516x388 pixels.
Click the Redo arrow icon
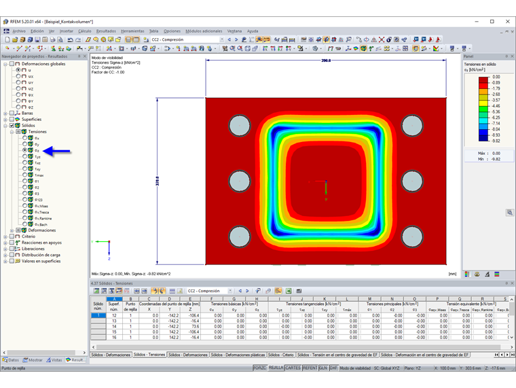tap(78, 39)
